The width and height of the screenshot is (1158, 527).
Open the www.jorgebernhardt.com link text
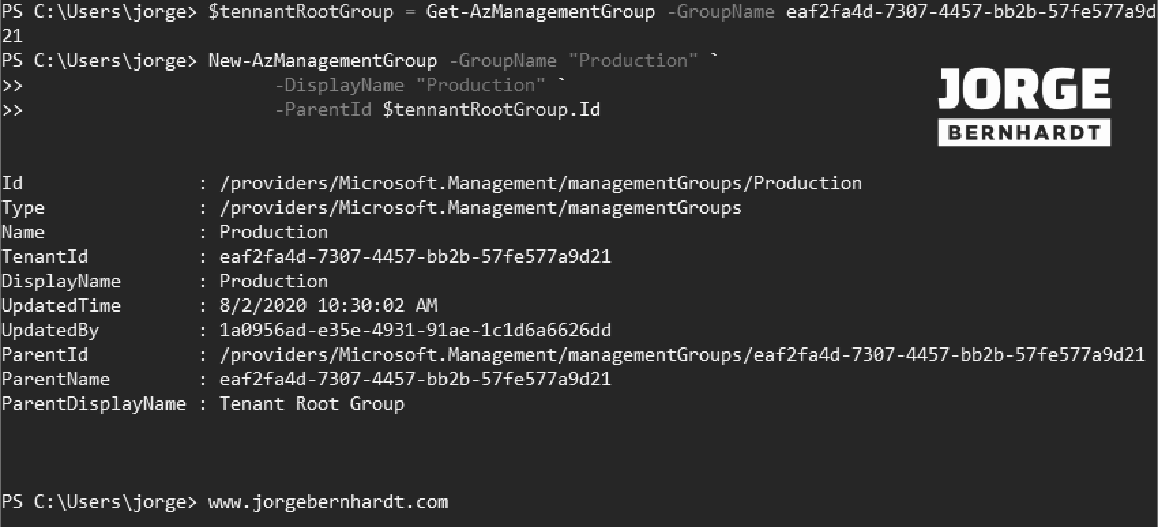(328, 502)
